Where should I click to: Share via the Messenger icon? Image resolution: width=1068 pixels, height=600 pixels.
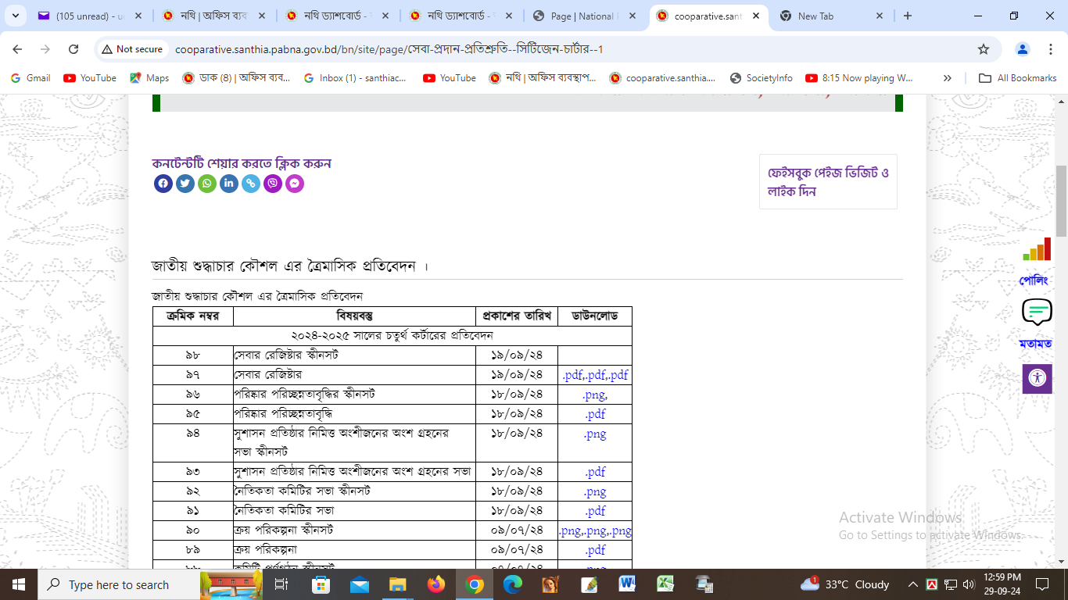(x=294, y=184)
